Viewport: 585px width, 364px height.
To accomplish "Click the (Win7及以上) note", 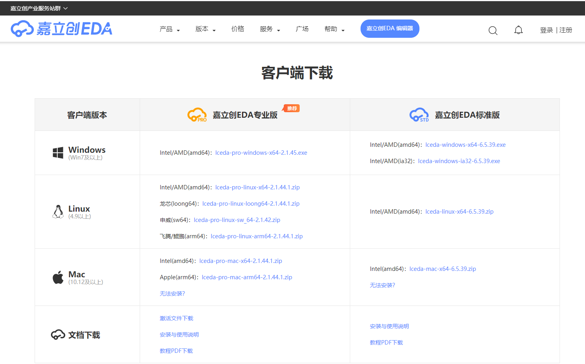I will coord(86,158).
